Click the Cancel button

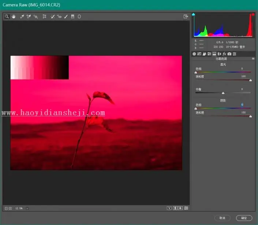click(x=222, y=218)
